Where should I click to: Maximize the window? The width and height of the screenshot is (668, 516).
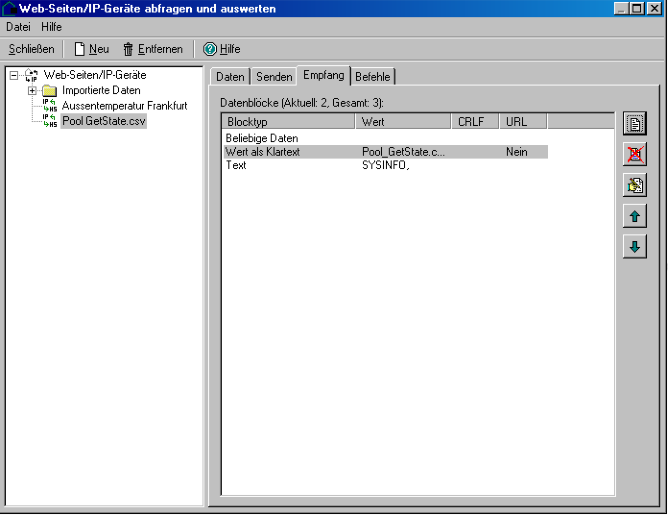point(637,9)
